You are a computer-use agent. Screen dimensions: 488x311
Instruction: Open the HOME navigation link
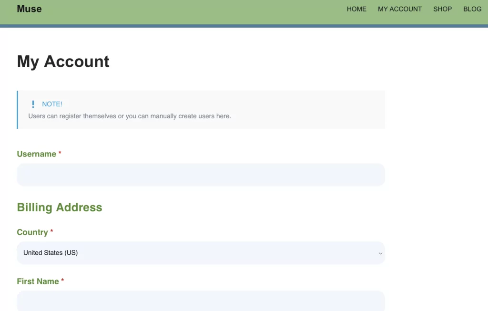coord(356,9)
